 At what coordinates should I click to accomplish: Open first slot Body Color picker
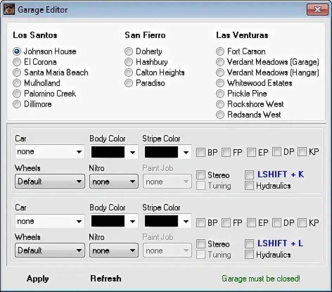pos(114,152)
